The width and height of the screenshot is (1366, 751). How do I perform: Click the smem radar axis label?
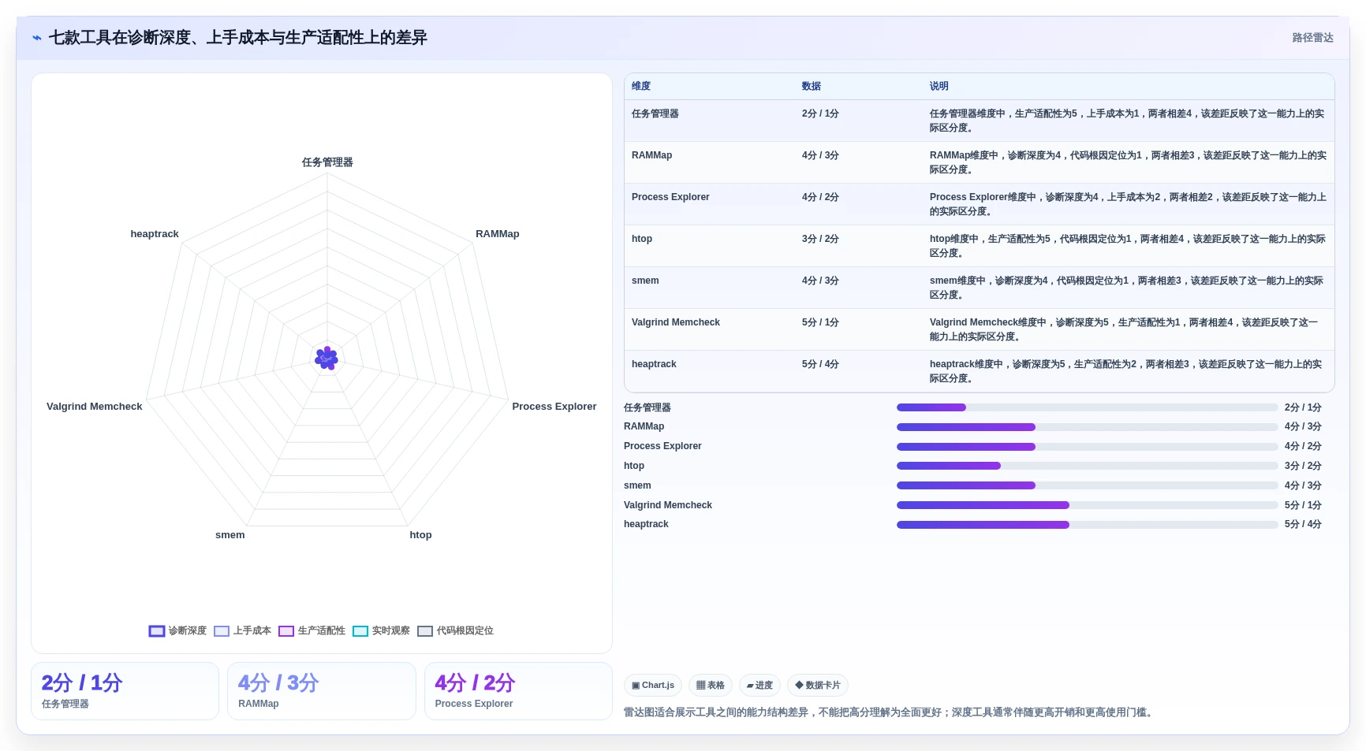230,535
